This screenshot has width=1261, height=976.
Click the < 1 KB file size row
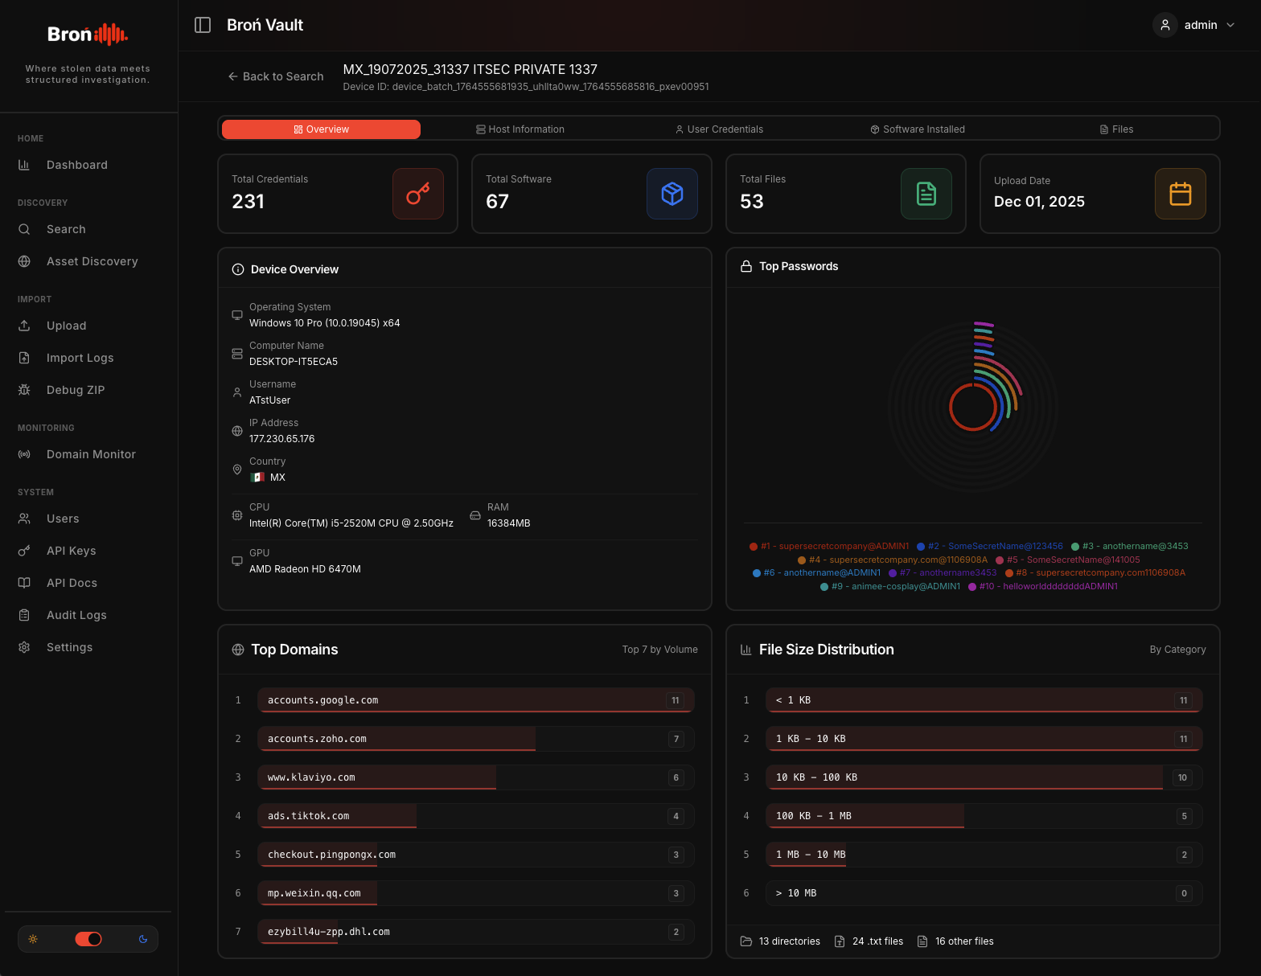pos(984,700)
